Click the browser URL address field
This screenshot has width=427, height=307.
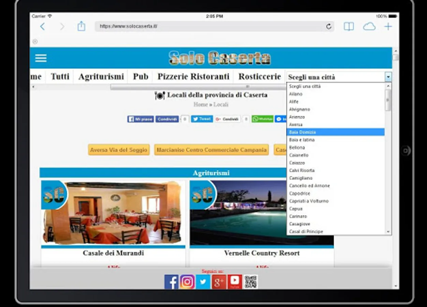(x=214, y=26)
